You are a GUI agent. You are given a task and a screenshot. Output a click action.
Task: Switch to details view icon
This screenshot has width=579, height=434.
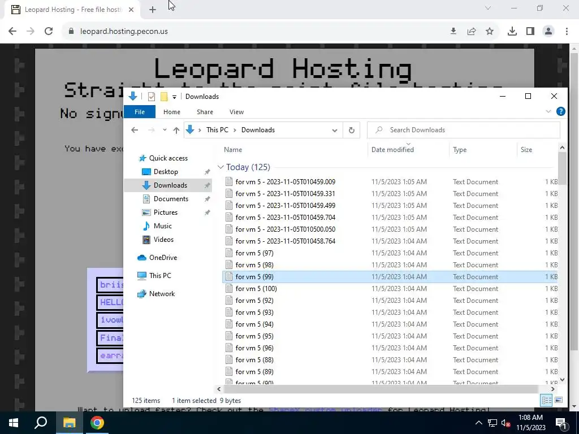tap(547, 400)
